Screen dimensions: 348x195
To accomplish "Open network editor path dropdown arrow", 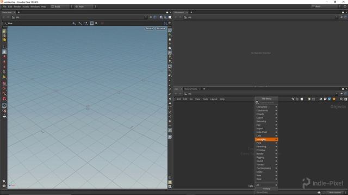I will point(337,94).
